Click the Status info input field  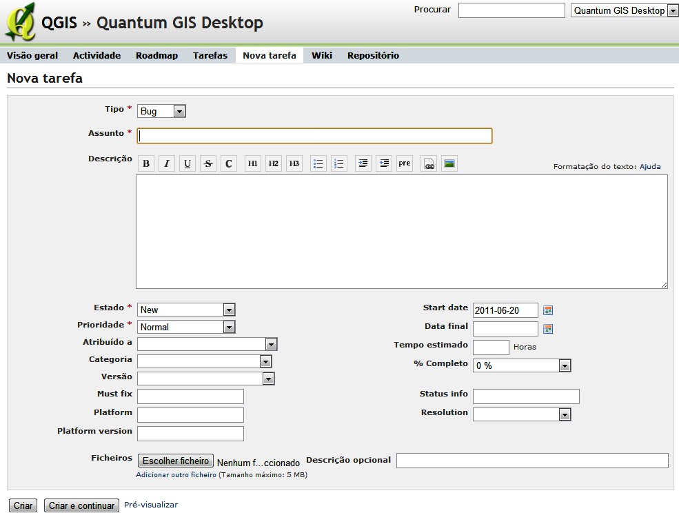point(526,396)
